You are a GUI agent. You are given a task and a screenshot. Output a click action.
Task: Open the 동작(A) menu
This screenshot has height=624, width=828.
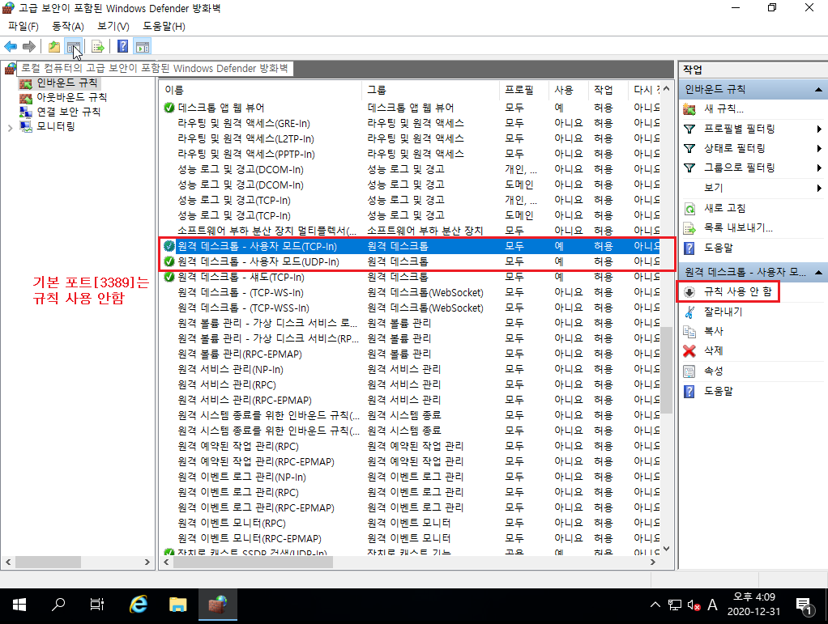tap(67, 27)
